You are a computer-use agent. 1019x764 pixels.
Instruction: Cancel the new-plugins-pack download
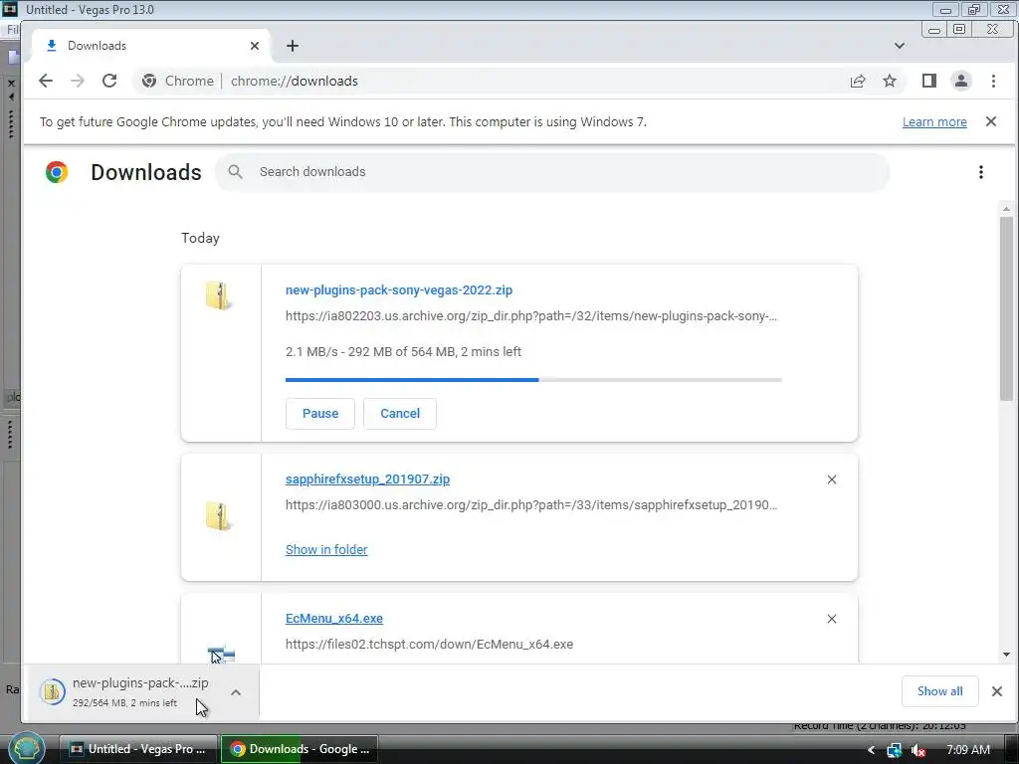point(400,414)
